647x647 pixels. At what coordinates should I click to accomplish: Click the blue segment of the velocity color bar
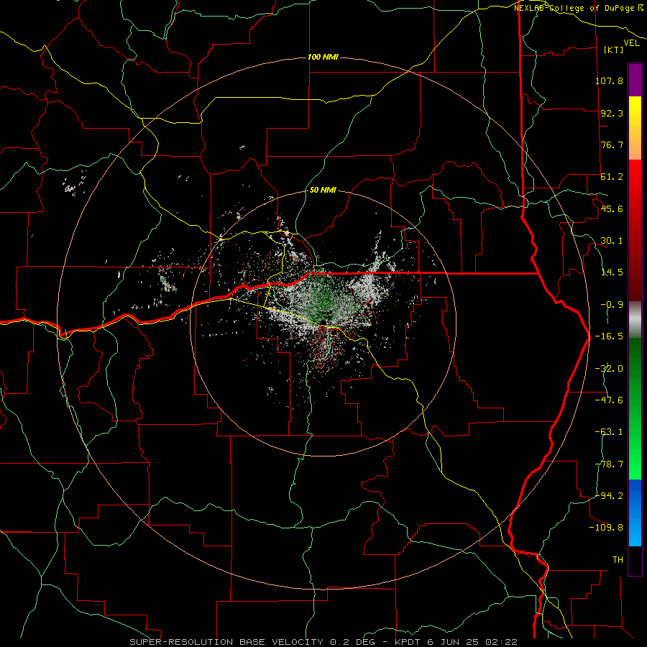[x=635, y=513]
